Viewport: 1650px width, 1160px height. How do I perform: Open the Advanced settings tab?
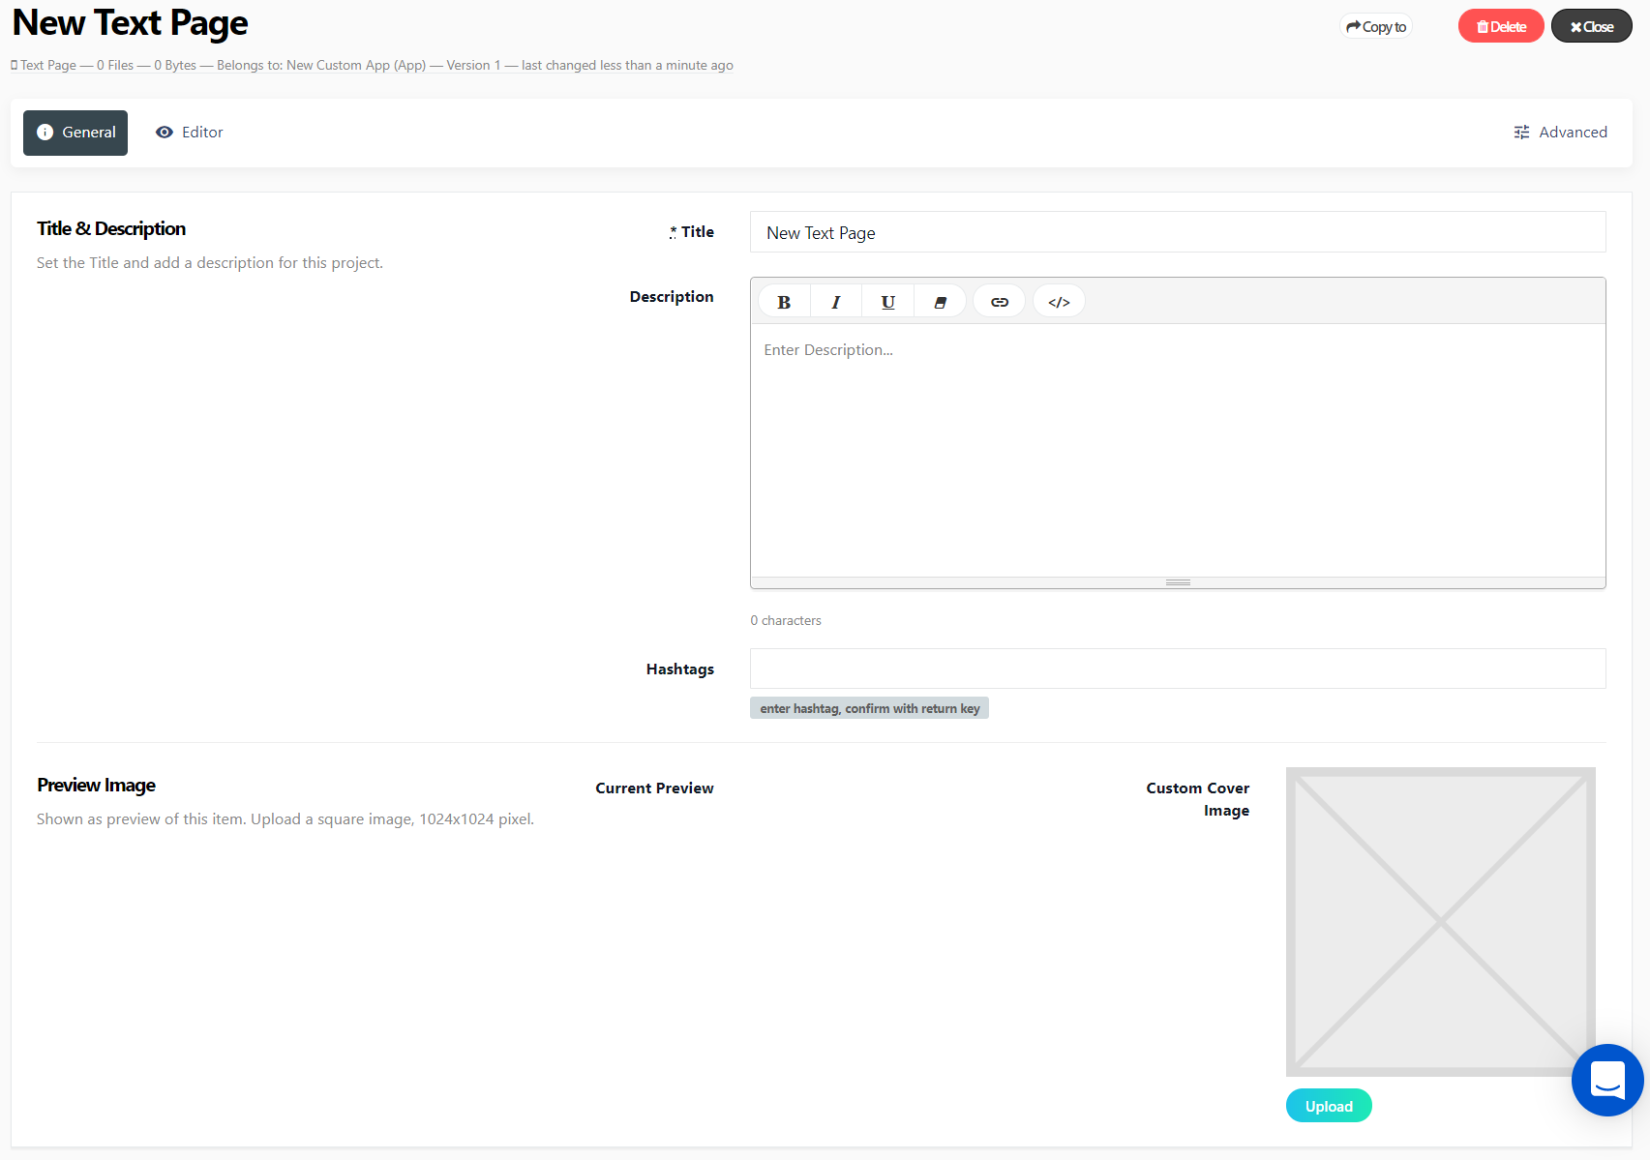tap(1560, 133)
